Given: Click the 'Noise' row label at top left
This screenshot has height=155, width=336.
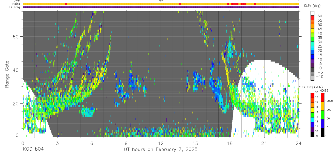Looking at the screenshot, I should 16,4.
